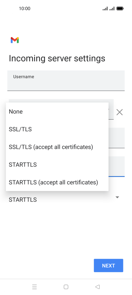The width and height of the screenshot is (132, 295).
Task: Tap the Android back navigation icon
Action: 97,287
